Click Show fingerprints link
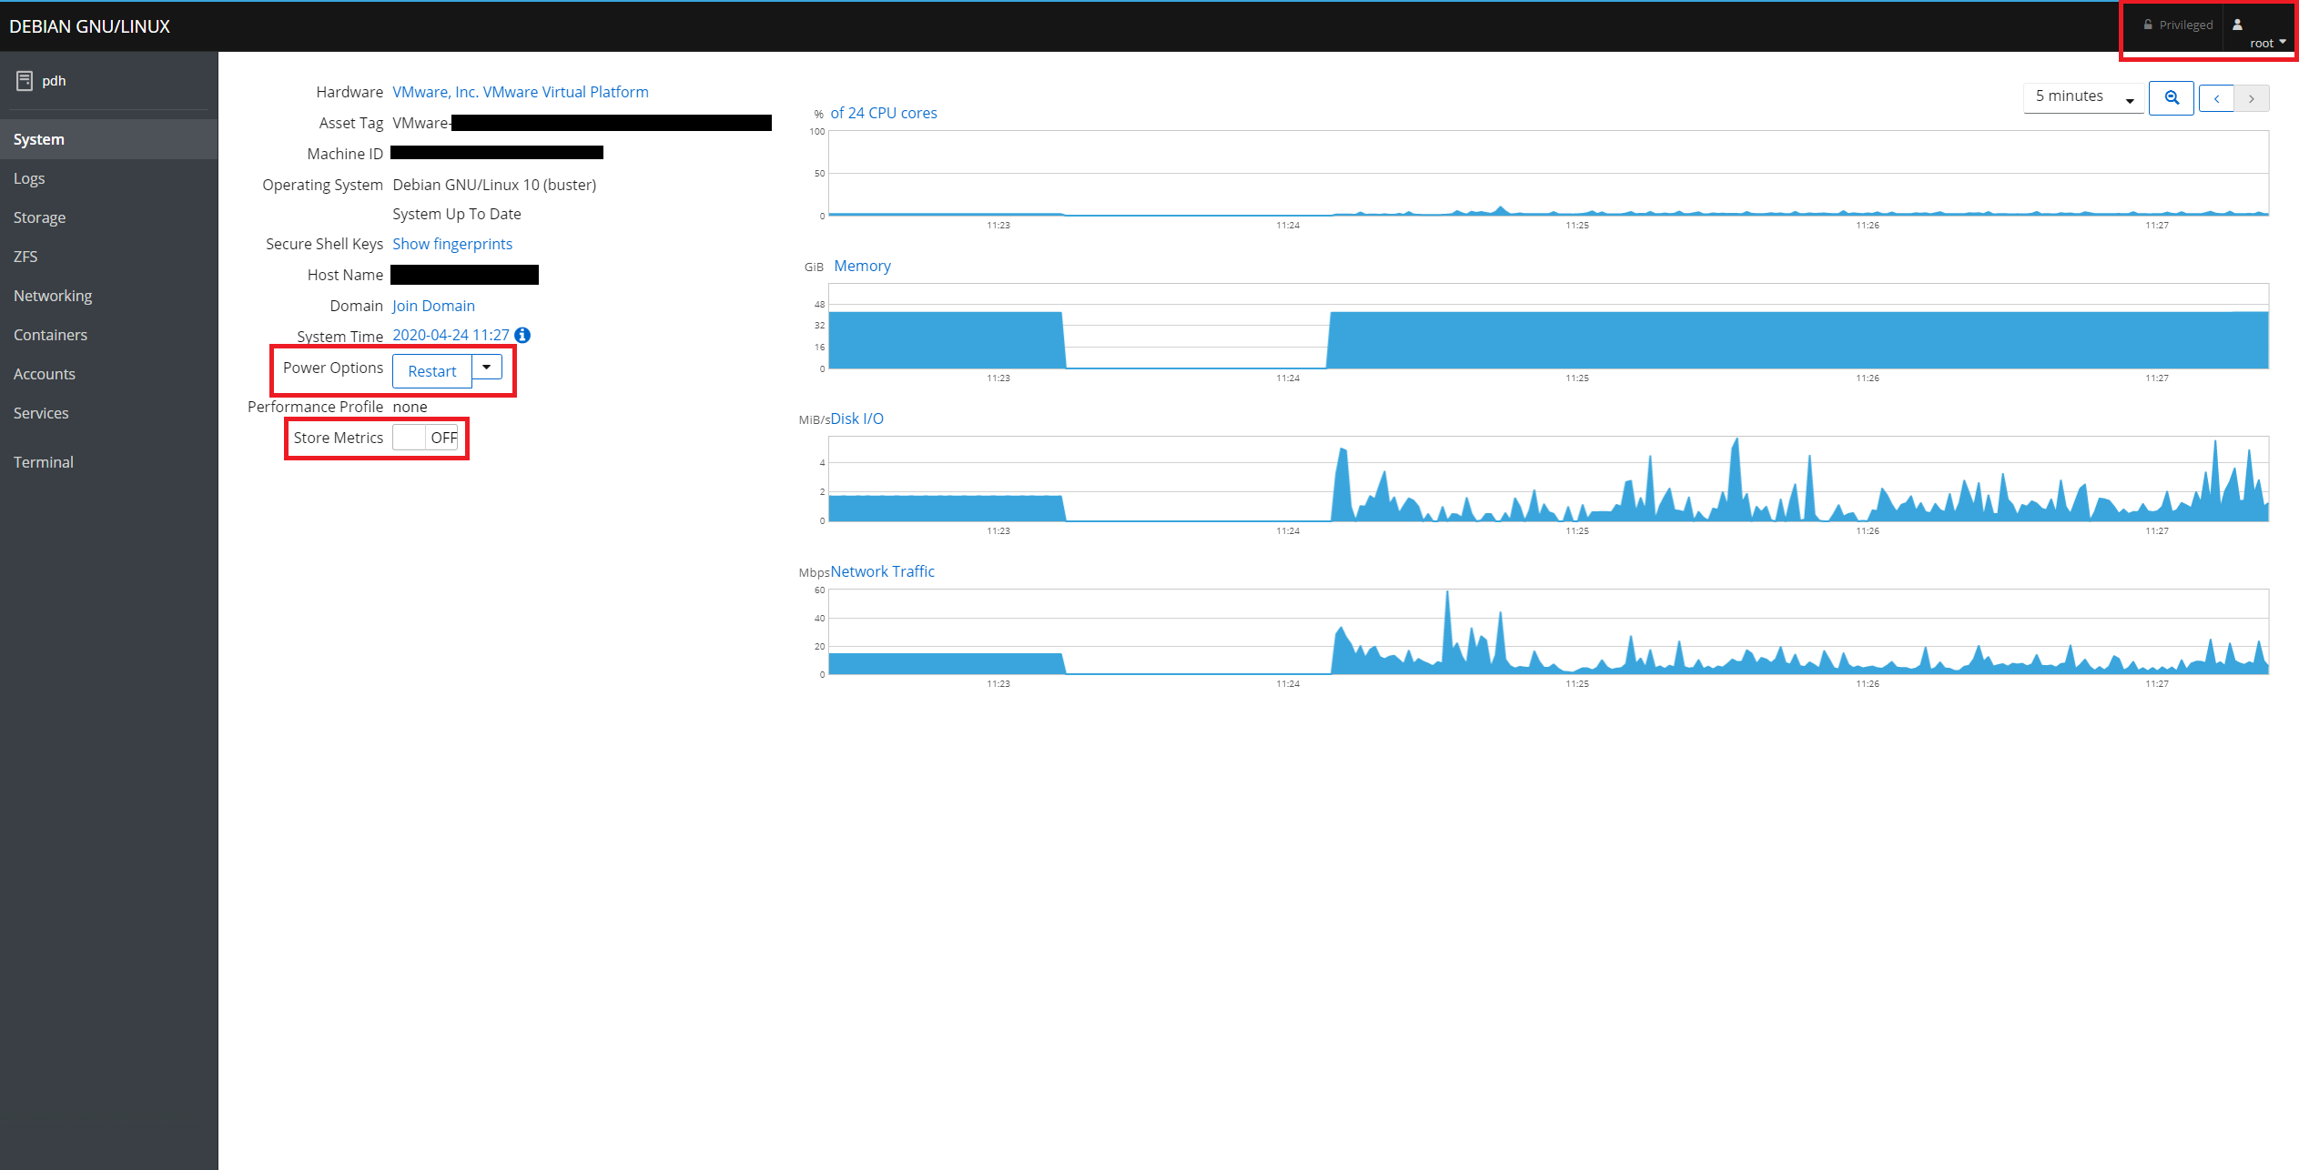The image size is (2299, 1170). (x=452, y=244)
